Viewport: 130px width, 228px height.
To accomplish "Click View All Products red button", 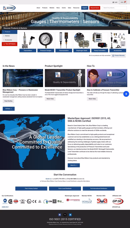I will click(x=9, y=44).
